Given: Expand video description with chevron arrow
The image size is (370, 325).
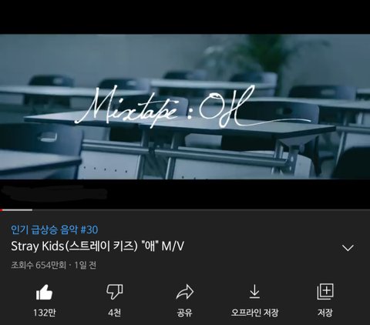Looking at the screenshot, I should point(348,248).
